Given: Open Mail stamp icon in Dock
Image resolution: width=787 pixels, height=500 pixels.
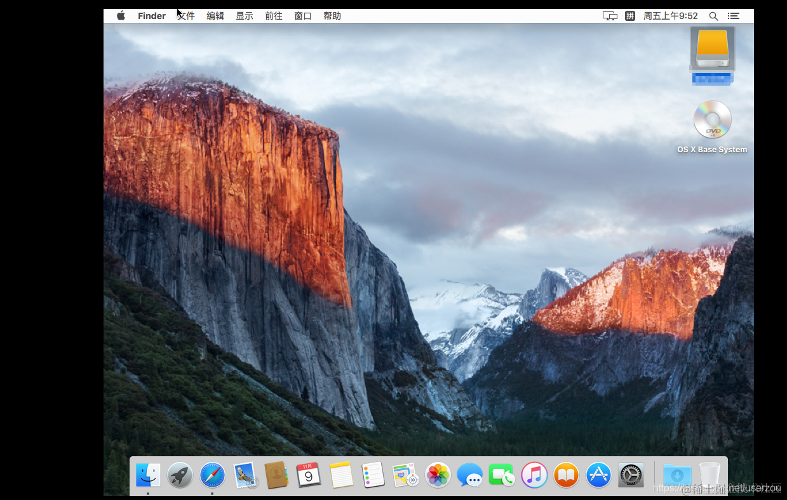Looking at the screenshot, I should [x=245, y=475].
